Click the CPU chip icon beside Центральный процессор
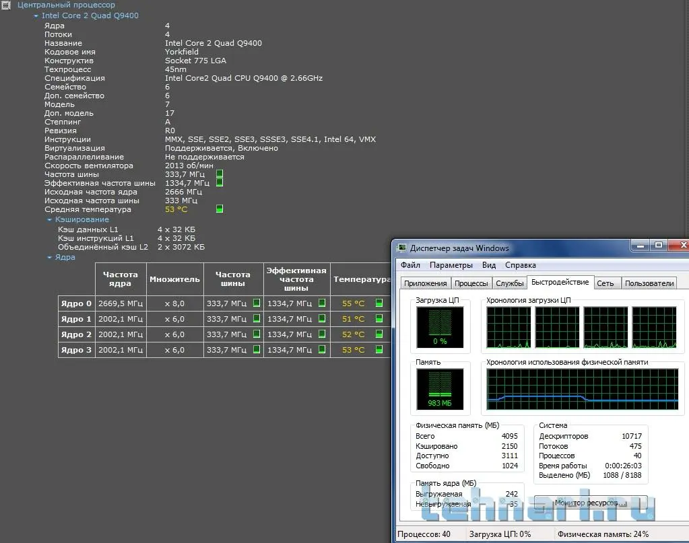The width and height of the screenshot is (689, 543). pyautogui.click(x=5, y=5)
